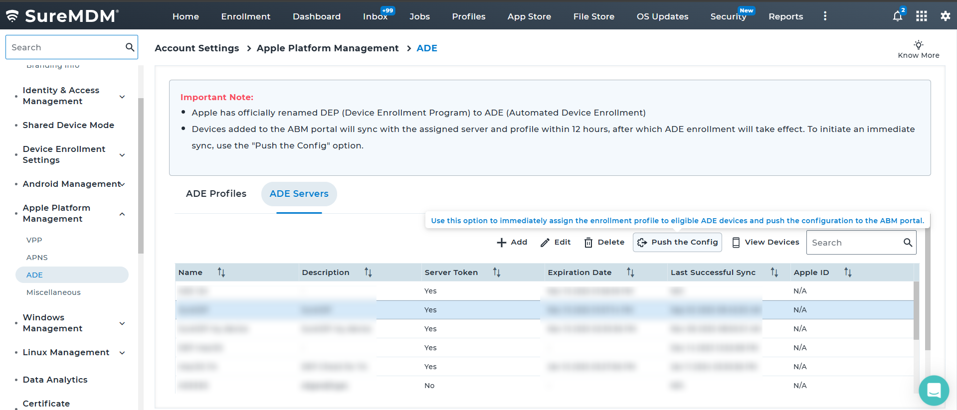Expand Windows Management section
Viewport: 957px width, 410px height.
click(122, 323)
